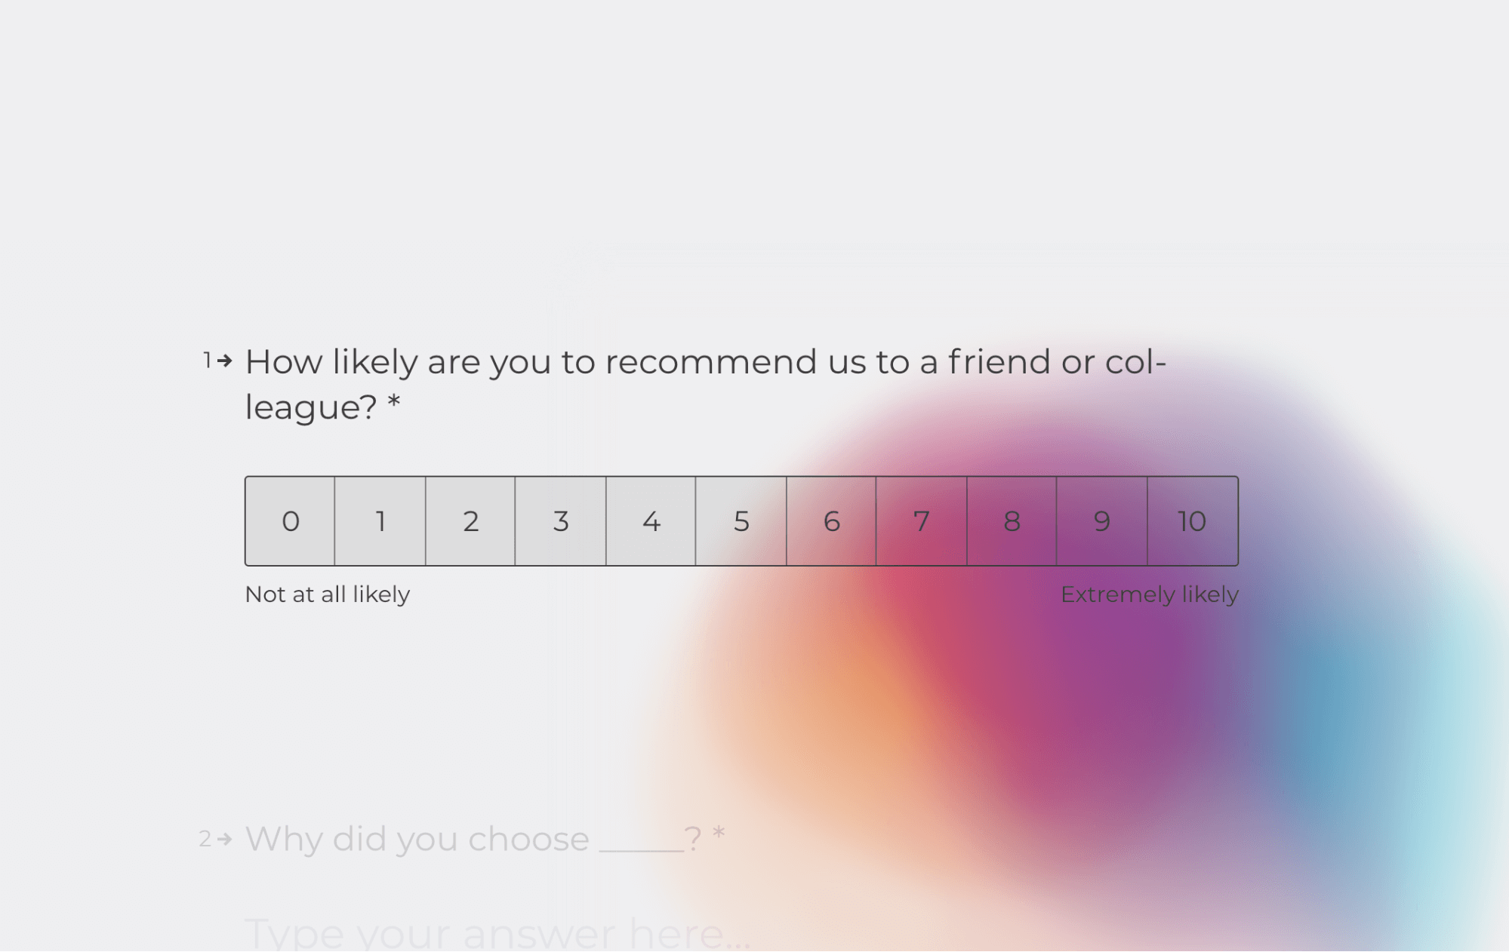Choose rating 2 on the scale

click(470, 521)
